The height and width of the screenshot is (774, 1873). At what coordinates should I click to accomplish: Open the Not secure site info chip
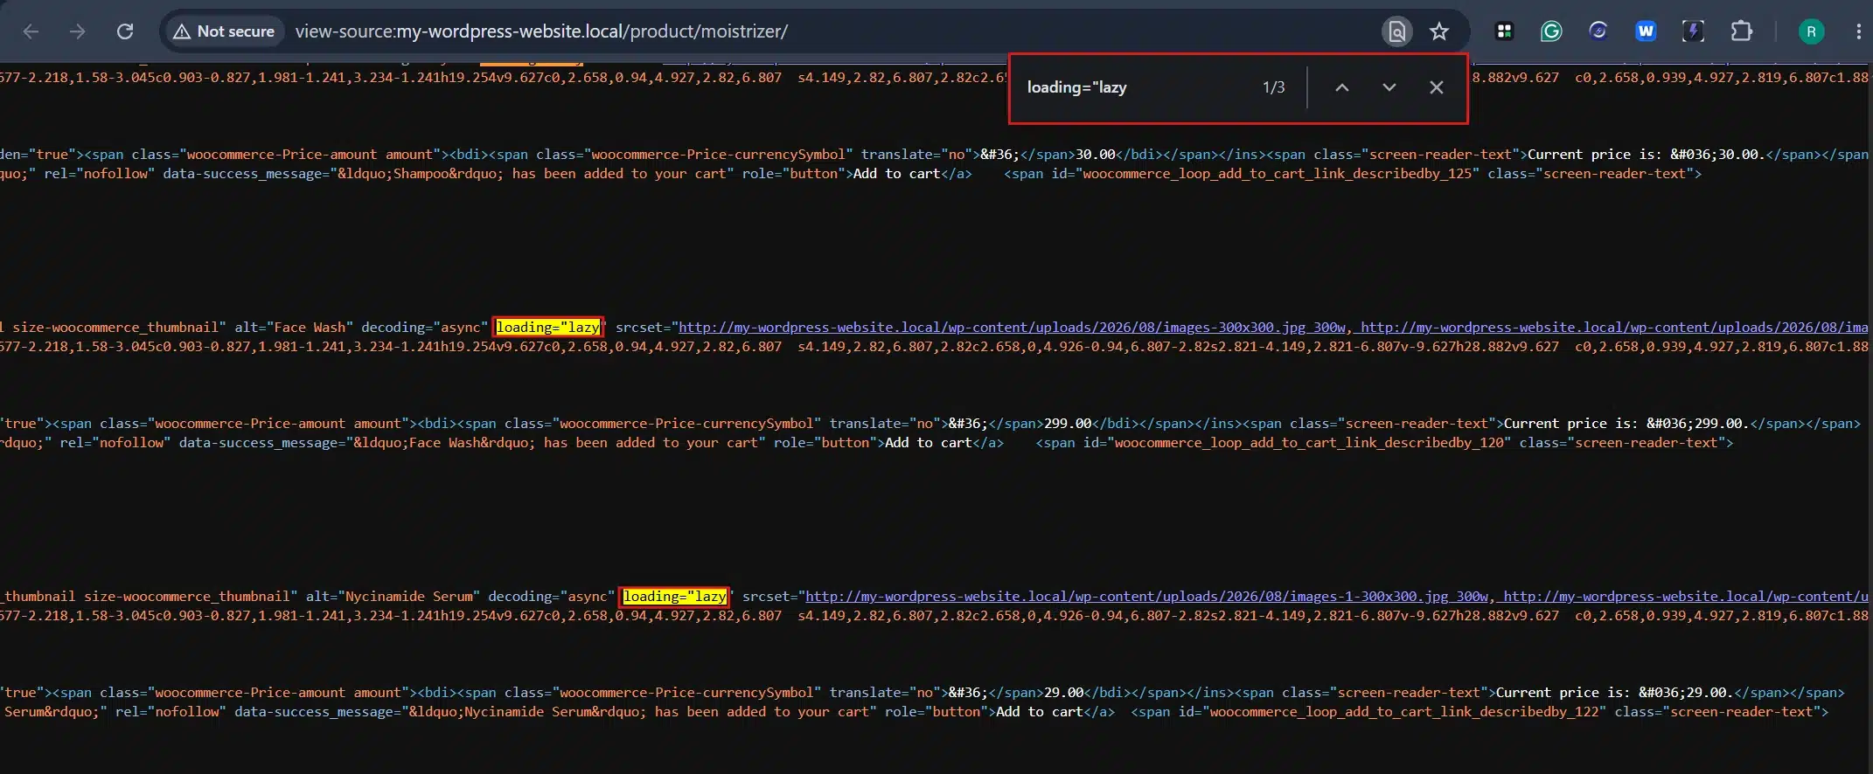click(224, 31)
